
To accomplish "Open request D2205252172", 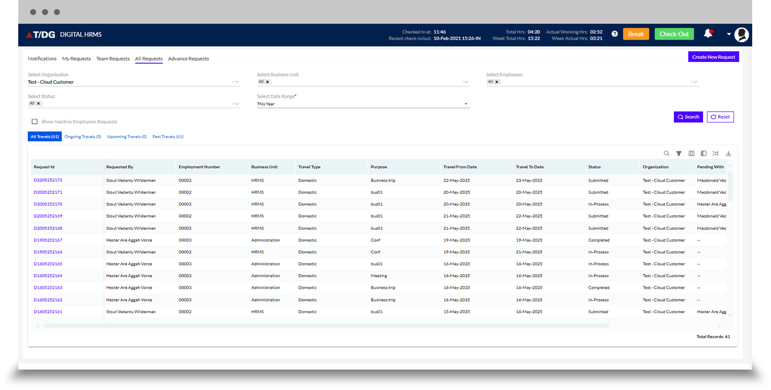I will (48, 180).
